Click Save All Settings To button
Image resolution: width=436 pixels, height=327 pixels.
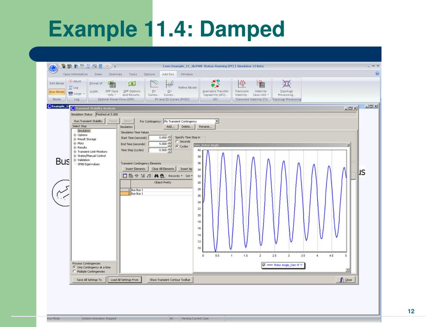(x=89, y=280)
